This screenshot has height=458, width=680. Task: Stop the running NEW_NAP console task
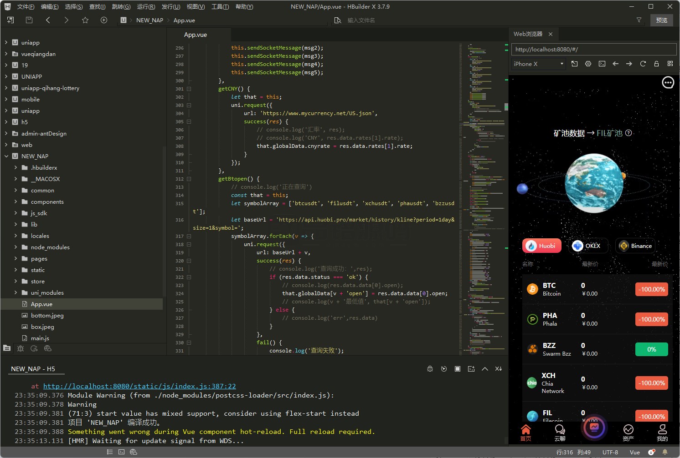tap(458, 369)
